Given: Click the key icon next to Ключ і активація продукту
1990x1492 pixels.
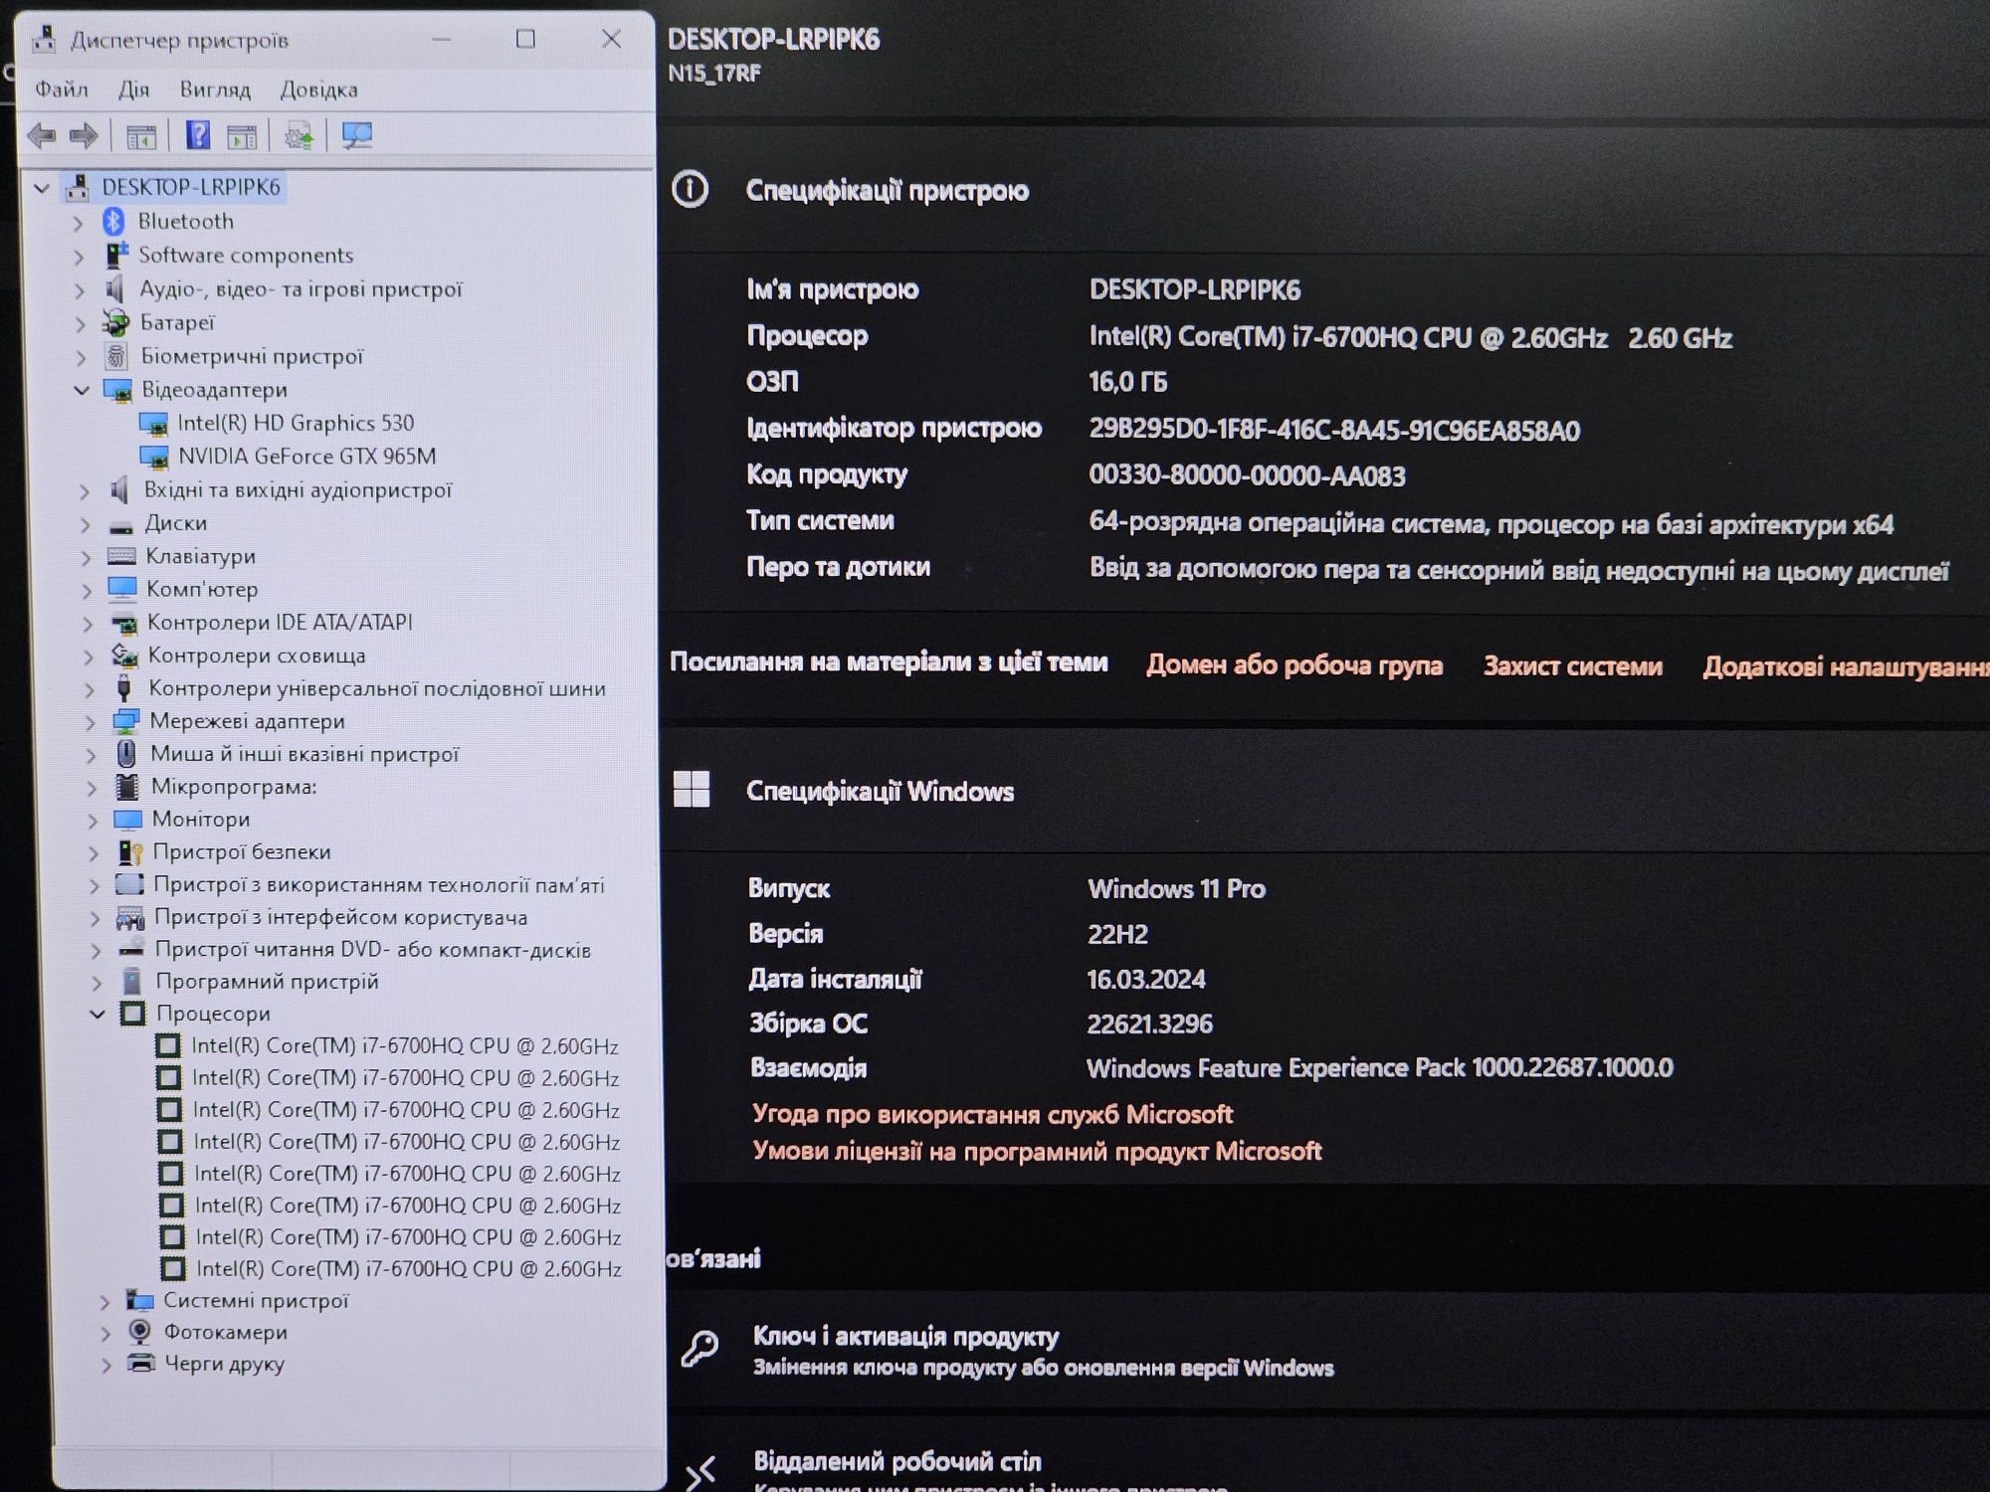Looking at the screenshot, I should click(699, 1350).
